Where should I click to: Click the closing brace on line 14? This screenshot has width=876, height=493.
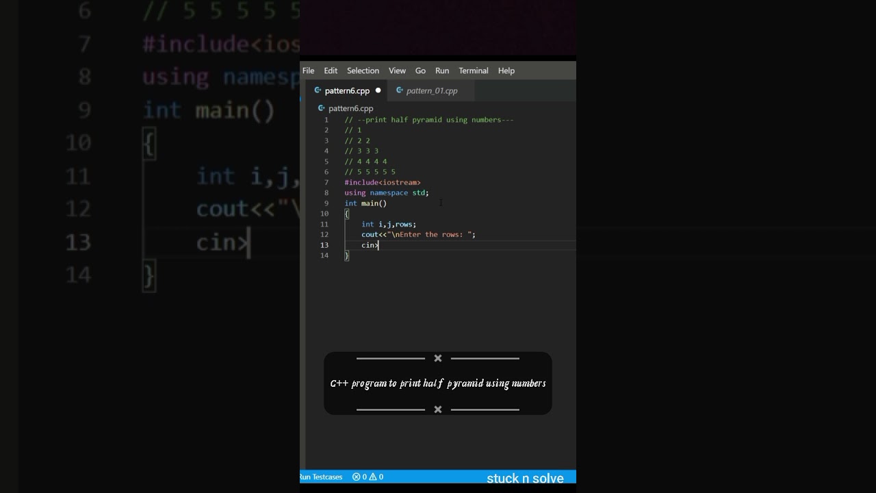tap(346, 255)
